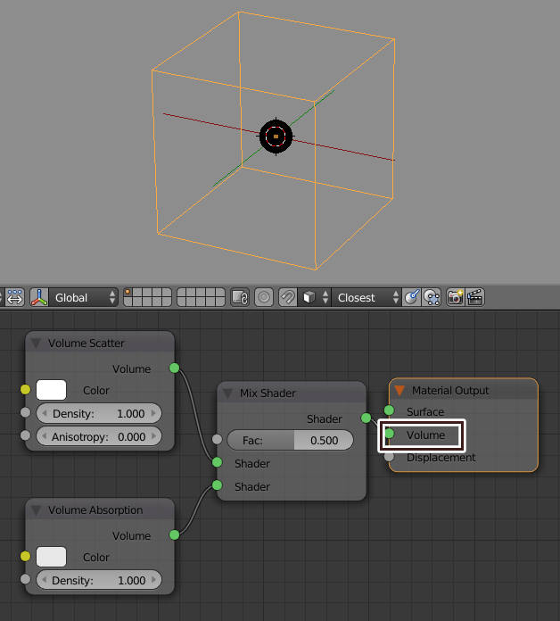This screenshot has height=621, width=560.
Task: Open the Global orientation dropdown
Action: 84,297
